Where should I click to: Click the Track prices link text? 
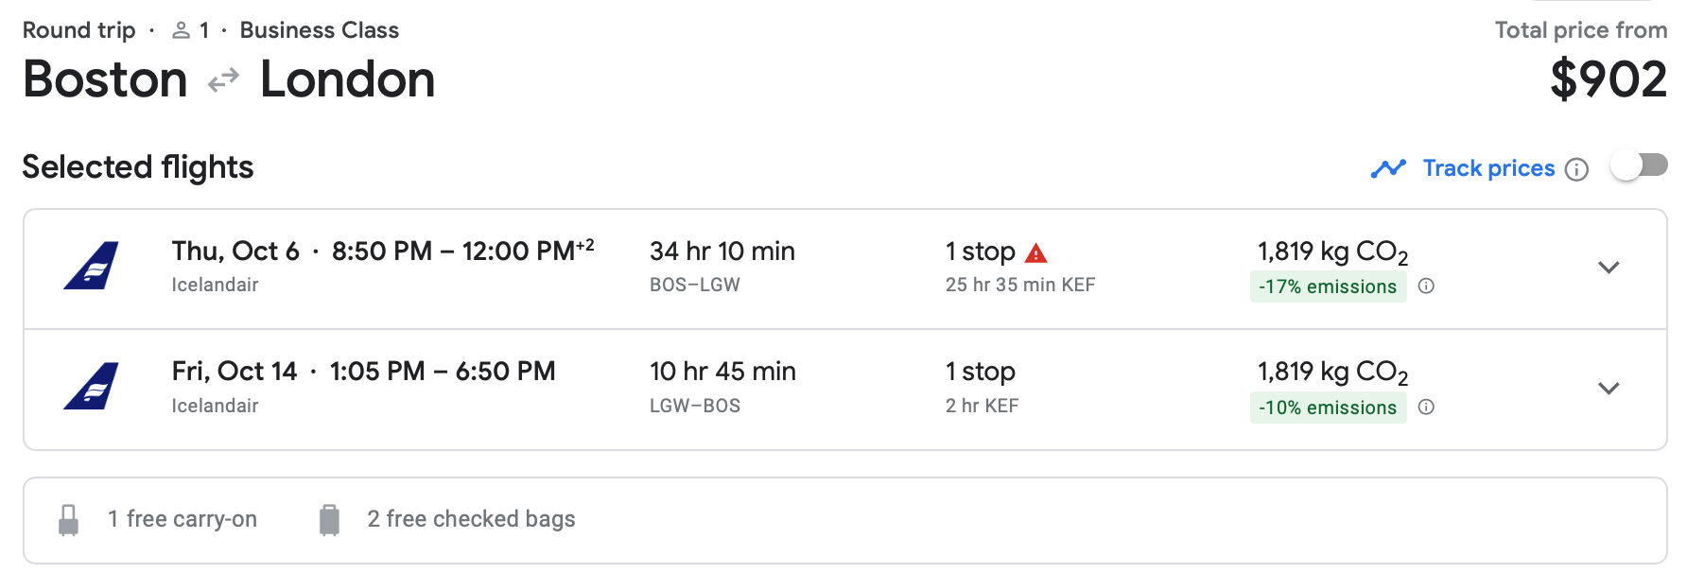(1488, 168)
